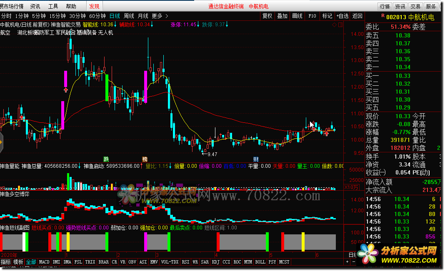Click the red up arrow under the magenta candle
Screen dimensions: 445x271
click(x=66, y=90)
